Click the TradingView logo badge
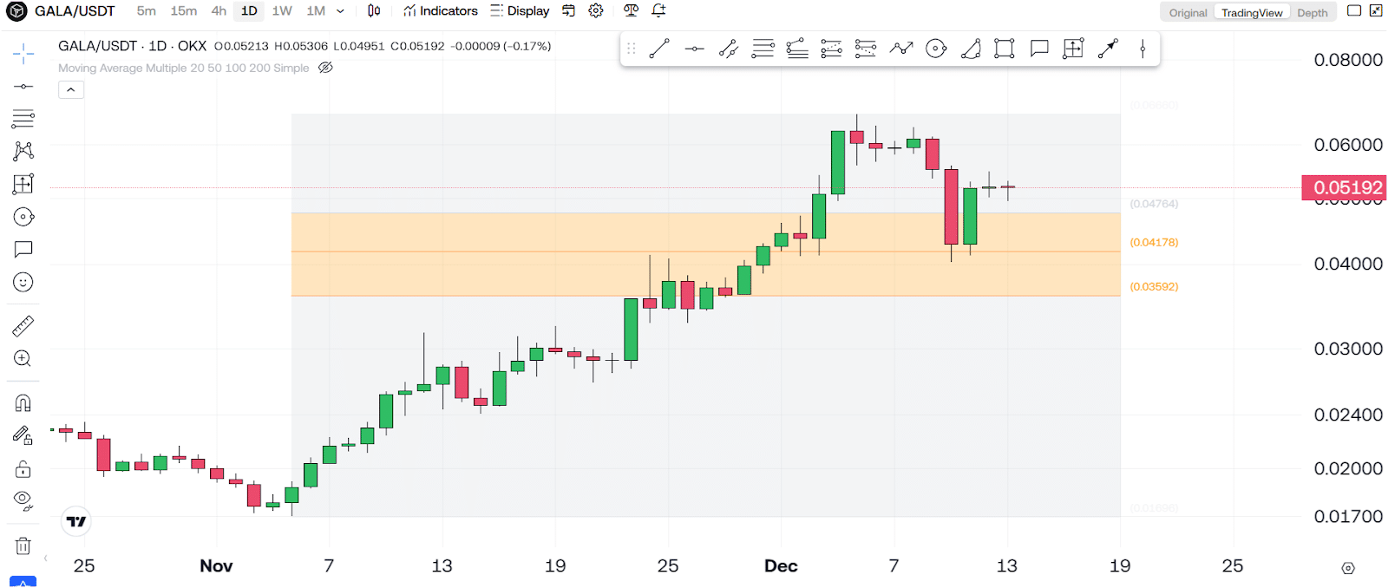The height and width of the screenshot is (588, 1388). coord(76,521)
